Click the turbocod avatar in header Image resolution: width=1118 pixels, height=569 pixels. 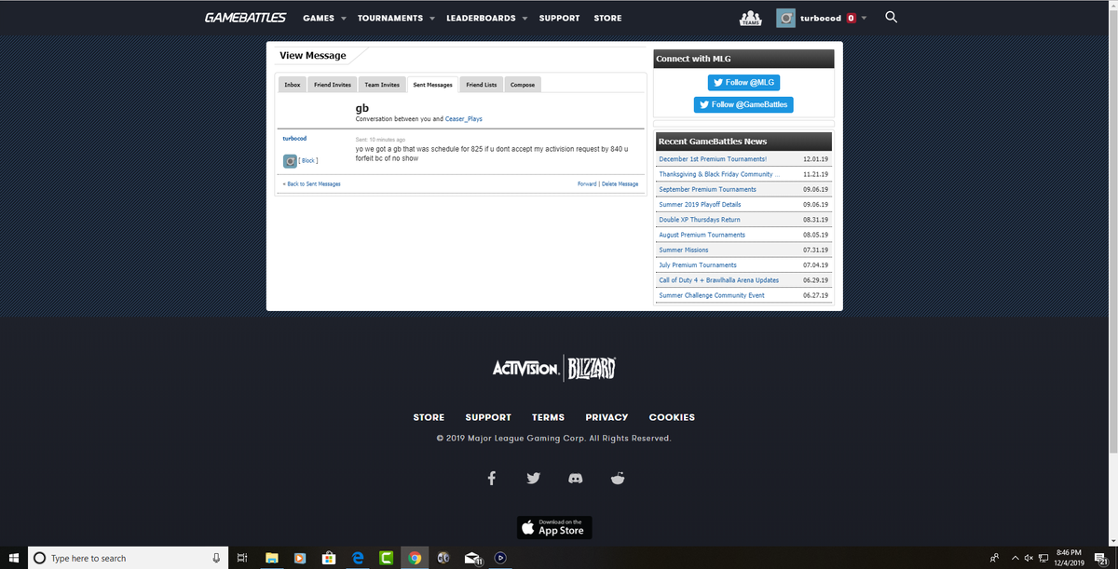point(785,18)
